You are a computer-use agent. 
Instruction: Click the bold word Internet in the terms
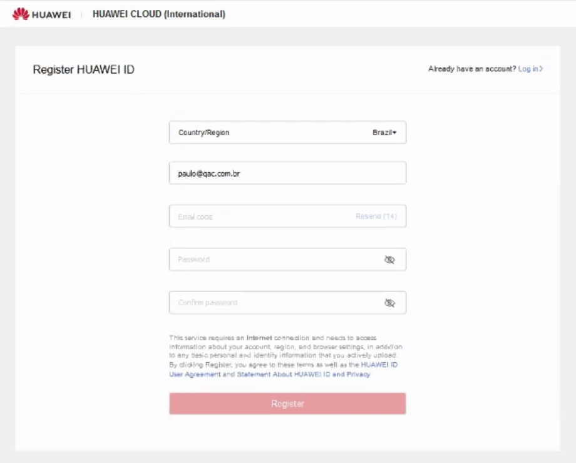coord(259,337)
